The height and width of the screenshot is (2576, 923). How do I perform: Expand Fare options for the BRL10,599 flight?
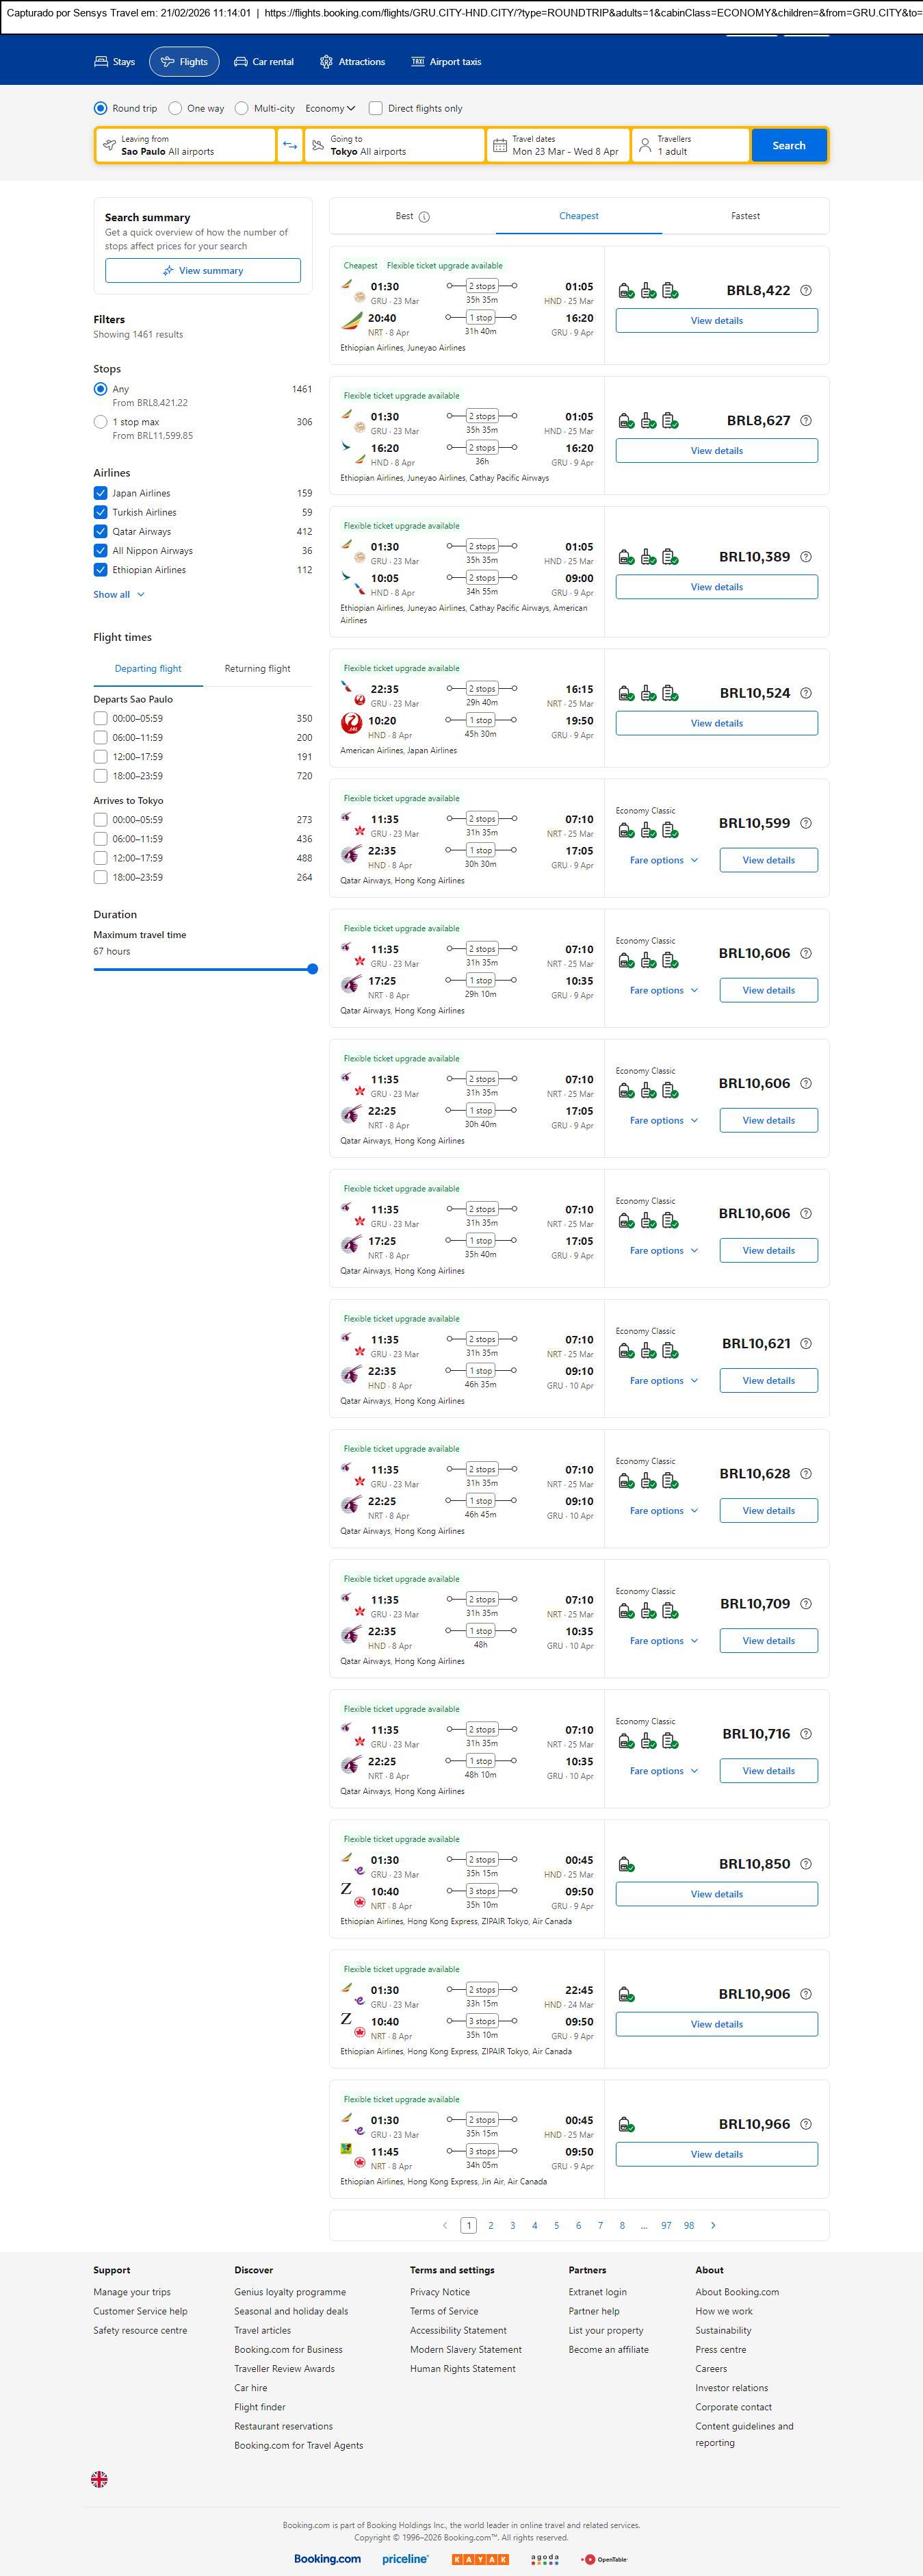(663, 860)
